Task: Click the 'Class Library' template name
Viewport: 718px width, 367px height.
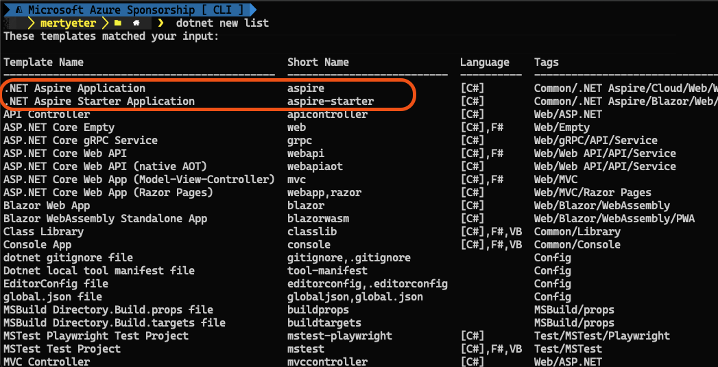Action: coord(43,231)
